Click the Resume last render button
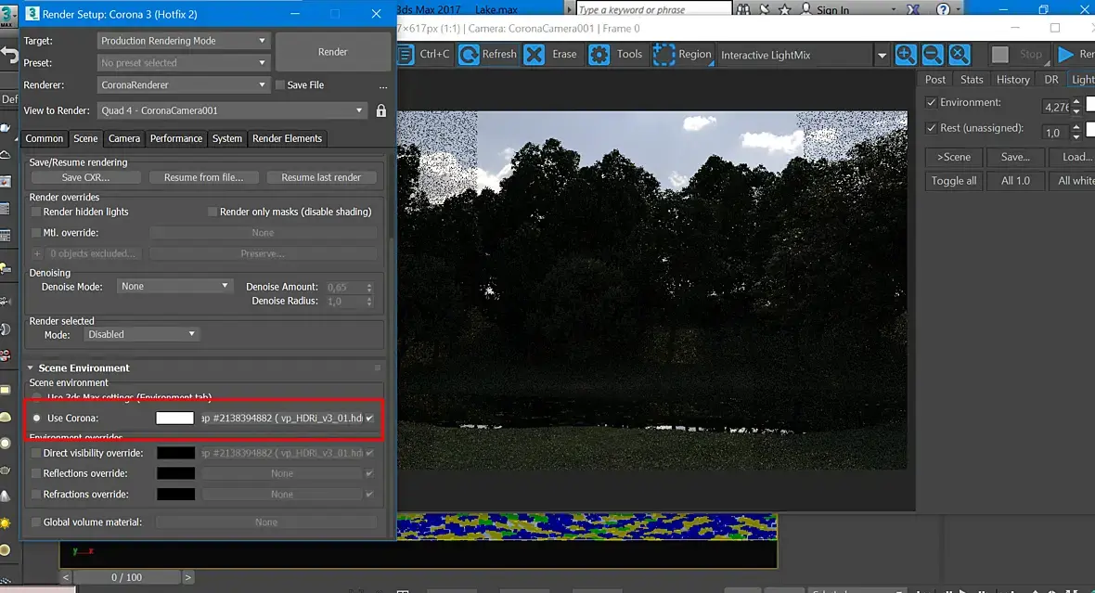Image resolution: width=1095 pixels, height=593 pixels. [x=321, y=177]
